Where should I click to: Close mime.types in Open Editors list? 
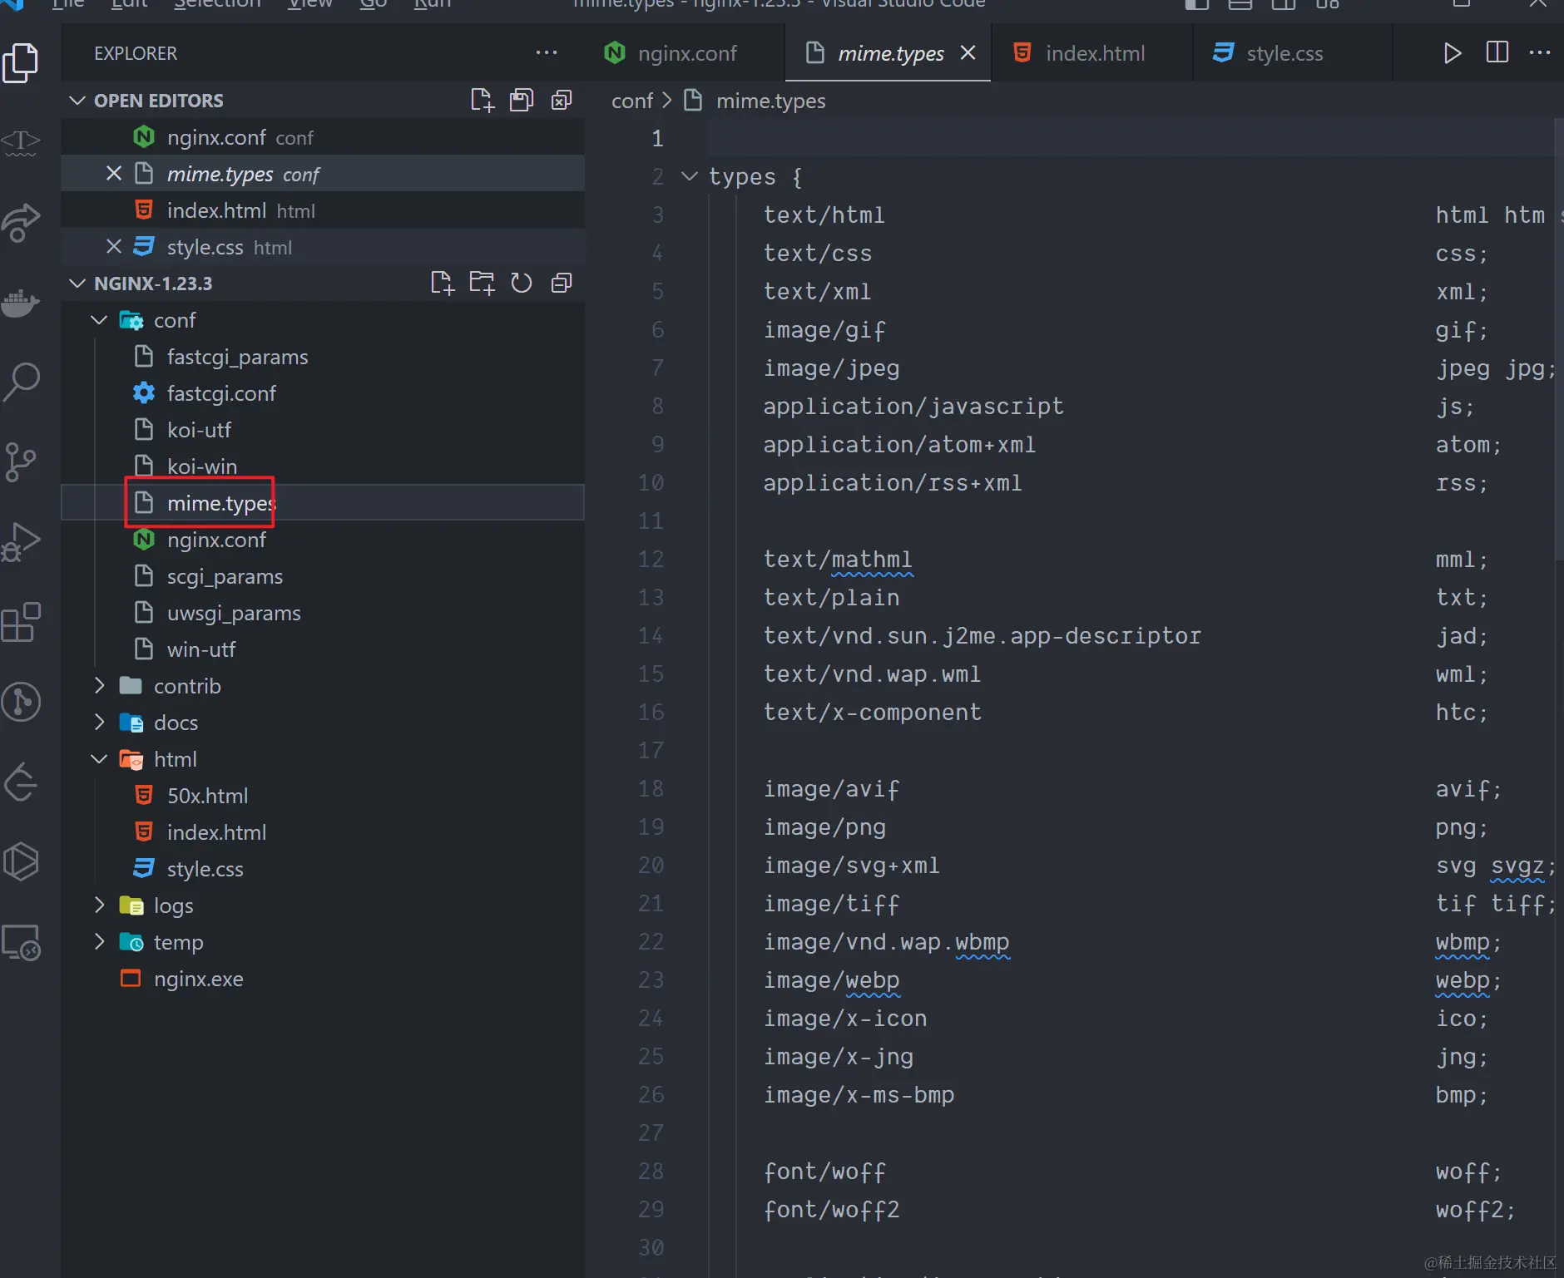pyautogui.click(x=114, y=173)
